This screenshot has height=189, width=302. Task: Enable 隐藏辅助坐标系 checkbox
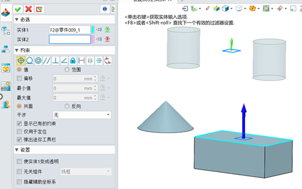(x=19, y=181)
